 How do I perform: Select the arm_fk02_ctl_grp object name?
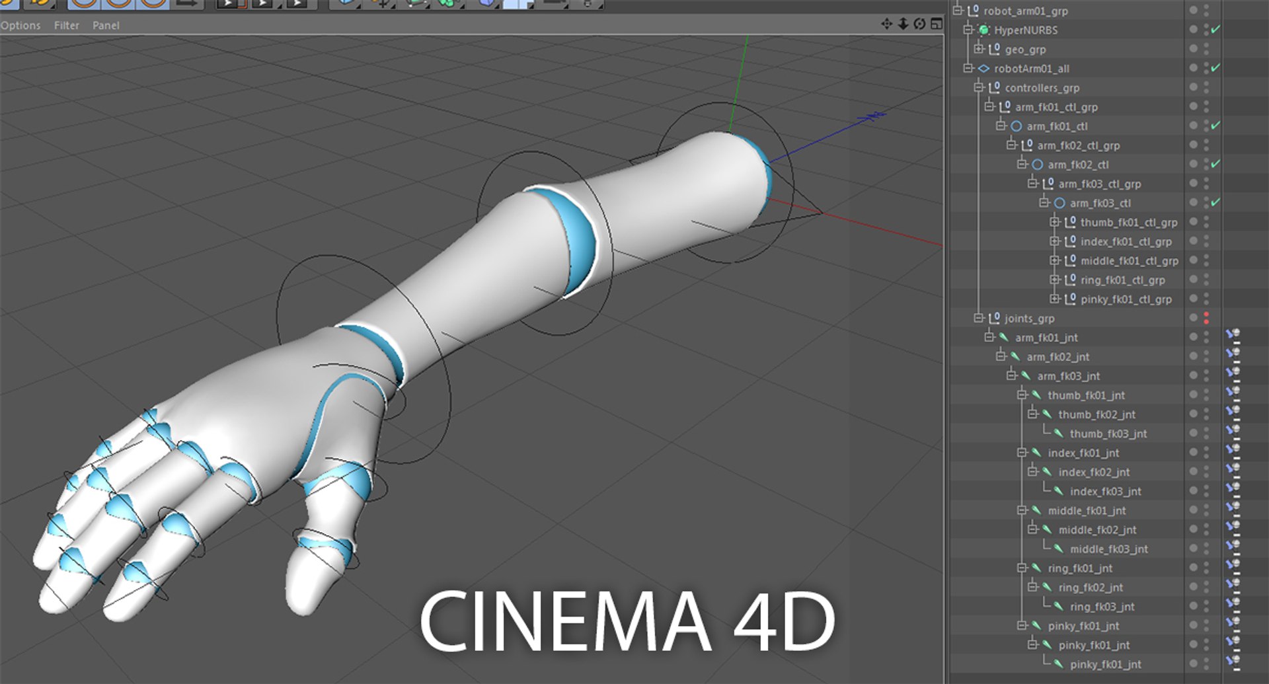[x=1078, y=145]
